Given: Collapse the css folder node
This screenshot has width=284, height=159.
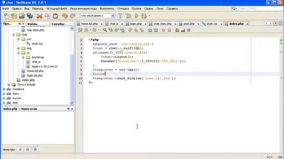Looking at the screenshot, I should 18,39.
